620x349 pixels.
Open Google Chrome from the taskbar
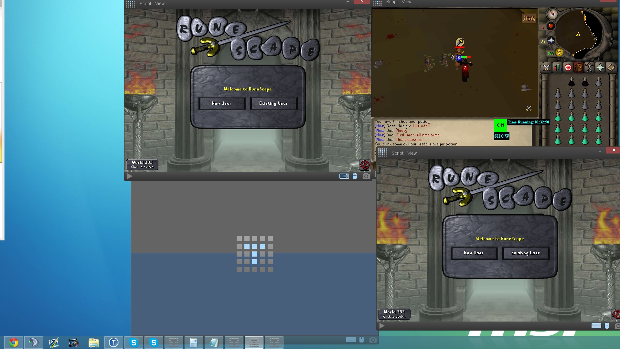(x=14, y=343)
